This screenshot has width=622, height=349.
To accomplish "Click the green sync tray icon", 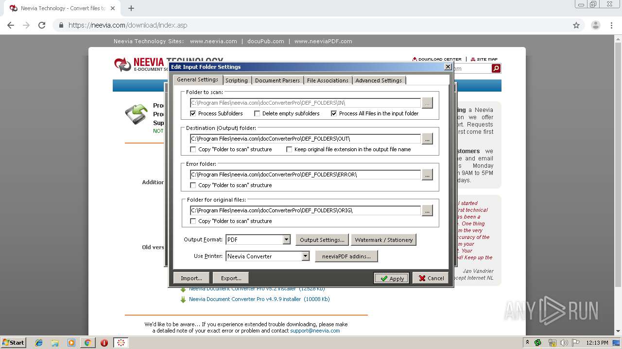I will coord(538,343).
